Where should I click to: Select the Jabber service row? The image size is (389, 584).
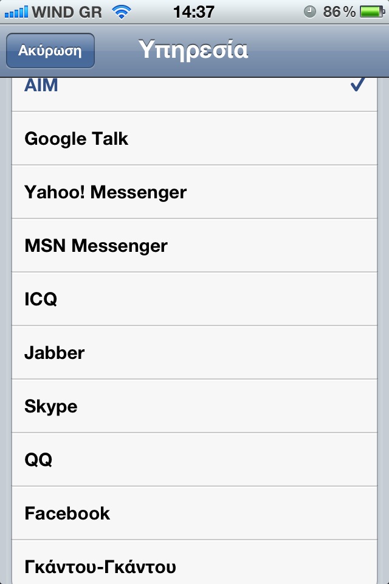[194, 353]
